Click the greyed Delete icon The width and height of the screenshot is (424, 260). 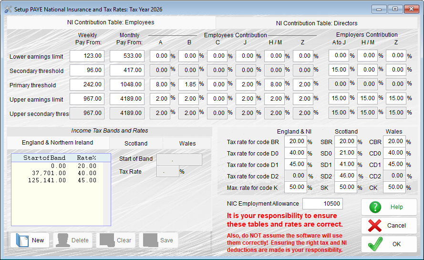tap(63, 240)
